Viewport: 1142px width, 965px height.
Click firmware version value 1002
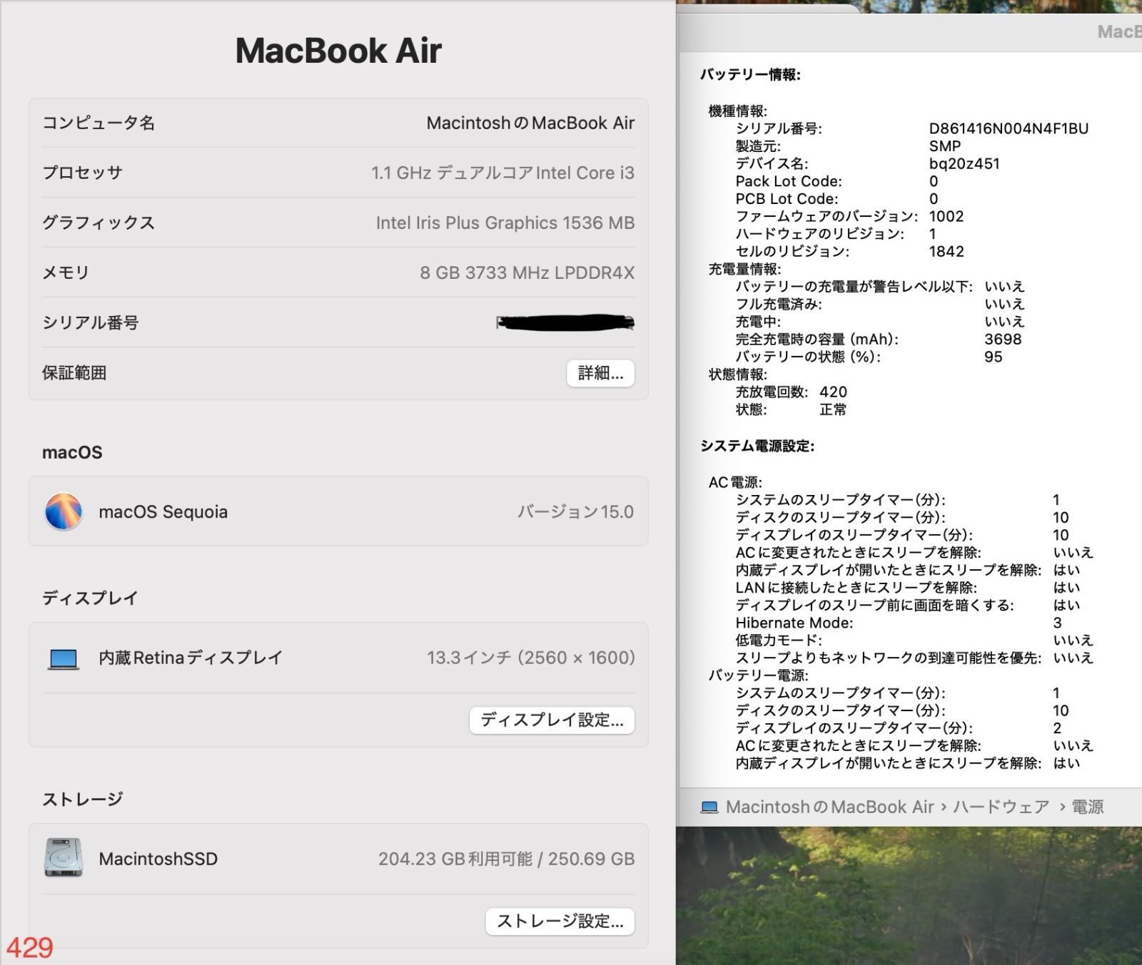pyautogui.click(x=946, y=216)
